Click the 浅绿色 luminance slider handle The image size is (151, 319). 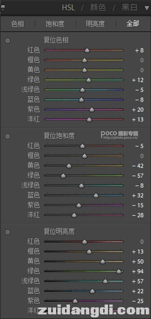coord(105,281)
